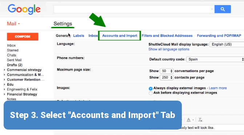244x135 pixels.
Task: Switch to the Labels tab
Action: pos(79,35)
